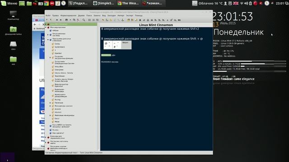The width and height of the screenshot is (289, 162).
Task: Collapse Программы для Linux и Windows node
Action: pos(48,40)
